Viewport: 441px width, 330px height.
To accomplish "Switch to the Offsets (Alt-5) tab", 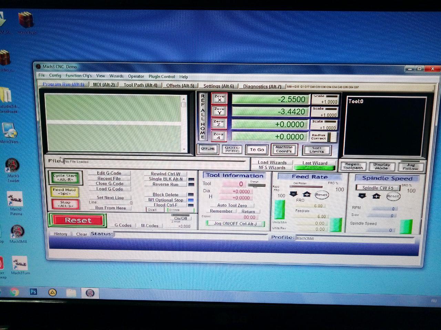I will 180,86.
